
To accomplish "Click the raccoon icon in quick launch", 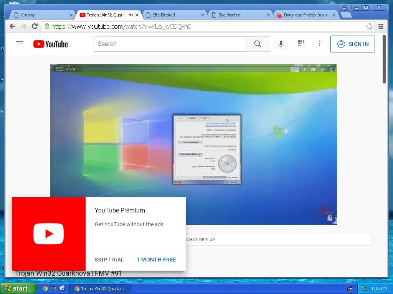I will tap(53, 288).
